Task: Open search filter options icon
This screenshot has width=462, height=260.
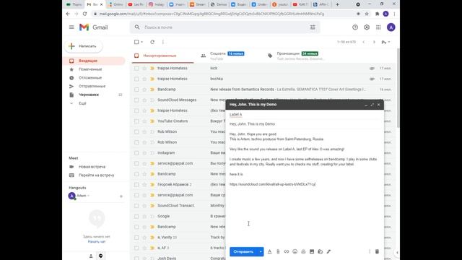Action: click(313, 27)
